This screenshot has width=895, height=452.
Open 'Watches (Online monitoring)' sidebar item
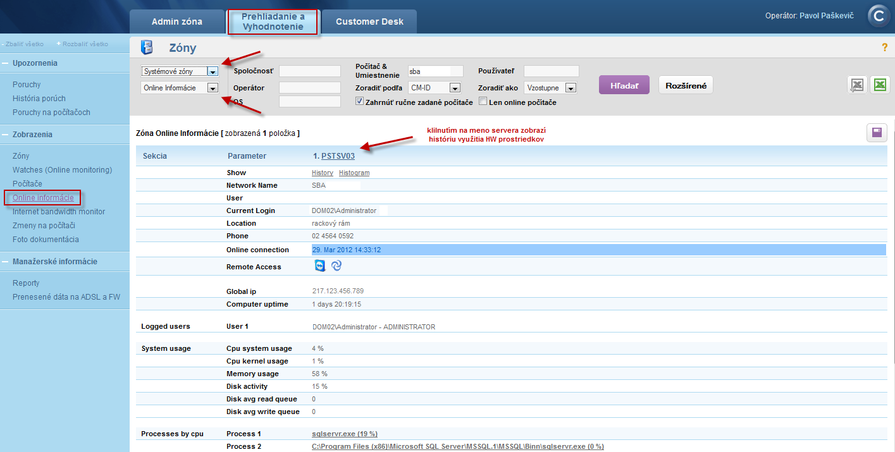click(62, 170)
